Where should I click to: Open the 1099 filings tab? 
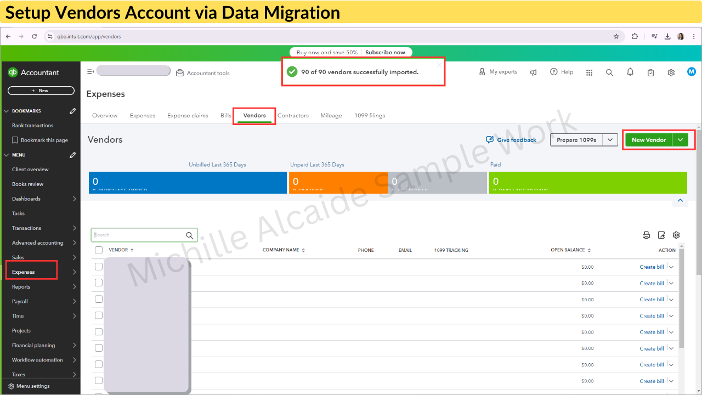370,116
